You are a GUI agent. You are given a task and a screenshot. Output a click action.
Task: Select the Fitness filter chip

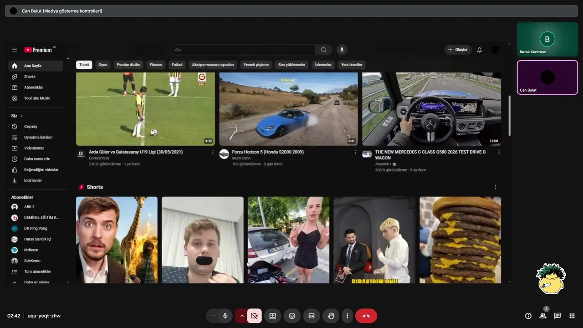pos(156,65)
